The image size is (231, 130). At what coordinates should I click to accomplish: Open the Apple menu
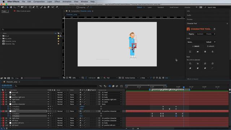click(x=4, y=1)
